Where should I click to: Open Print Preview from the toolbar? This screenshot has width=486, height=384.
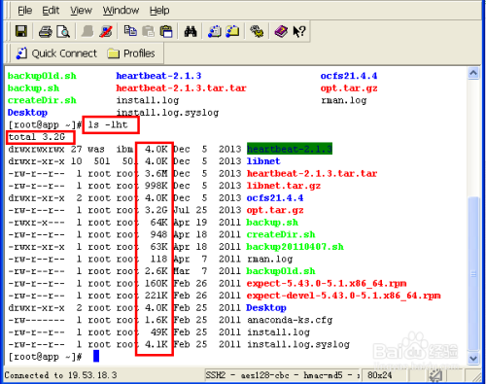point(63,32)
